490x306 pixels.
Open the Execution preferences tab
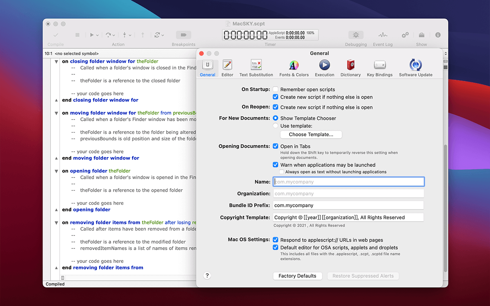click(x=325, y=69)
